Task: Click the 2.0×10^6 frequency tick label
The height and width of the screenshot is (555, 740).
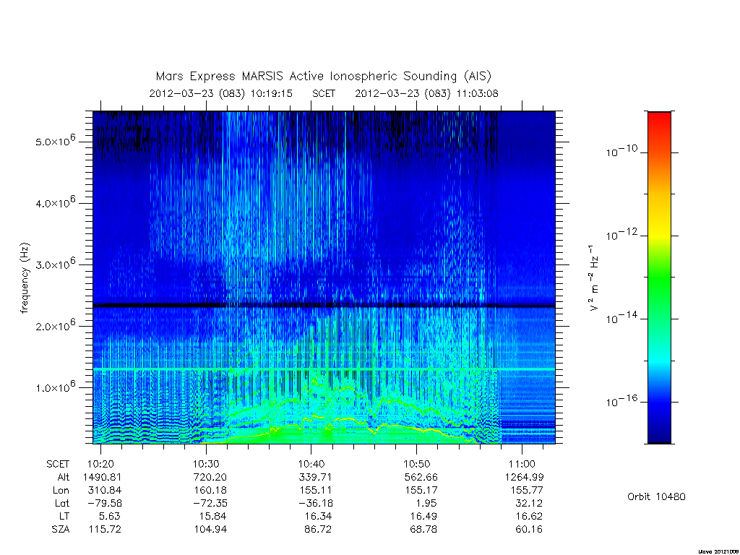Action: [56, 325]
